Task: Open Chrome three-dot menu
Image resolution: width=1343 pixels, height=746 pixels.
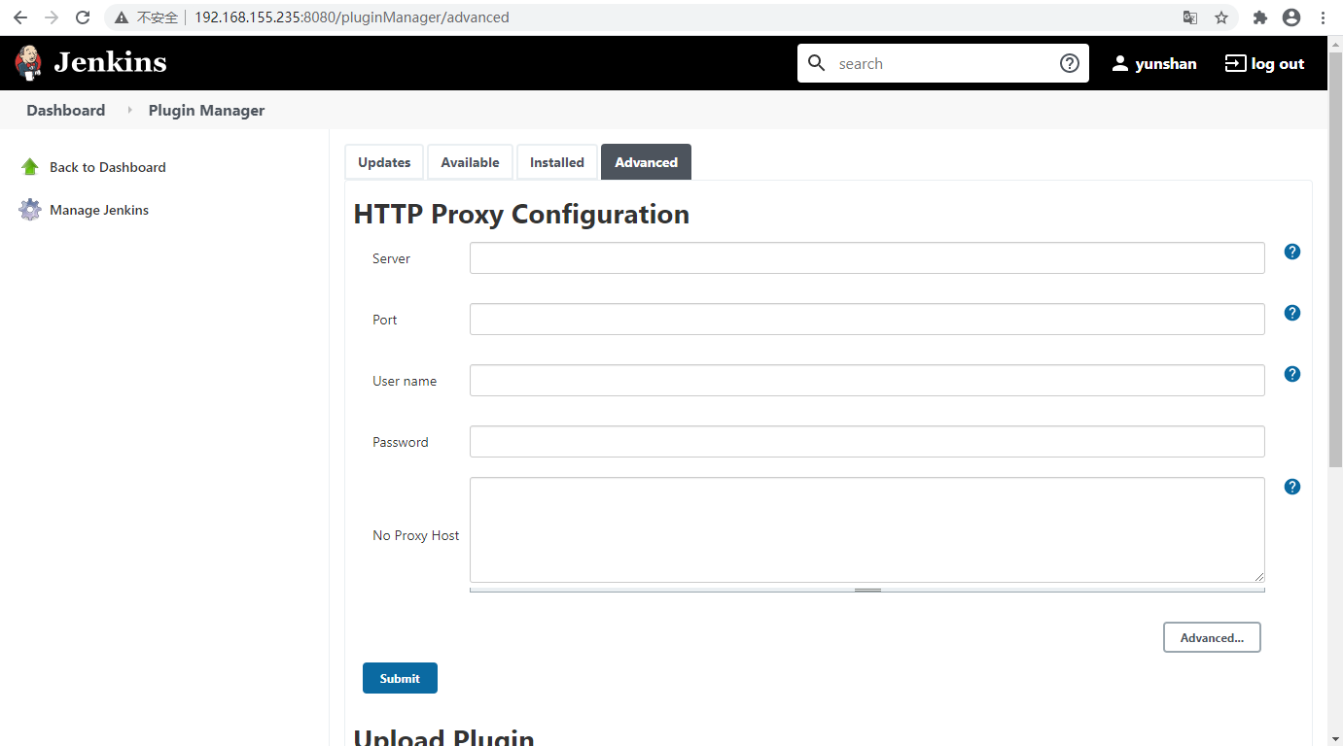Action: pyautogui.click(x=1323, y=17)
